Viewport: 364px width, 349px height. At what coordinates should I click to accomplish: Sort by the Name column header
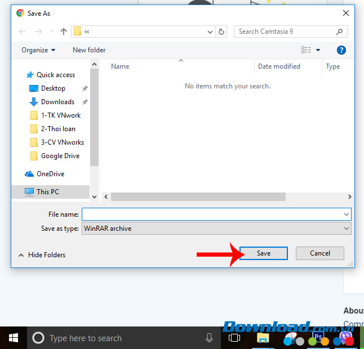[120, 66]
